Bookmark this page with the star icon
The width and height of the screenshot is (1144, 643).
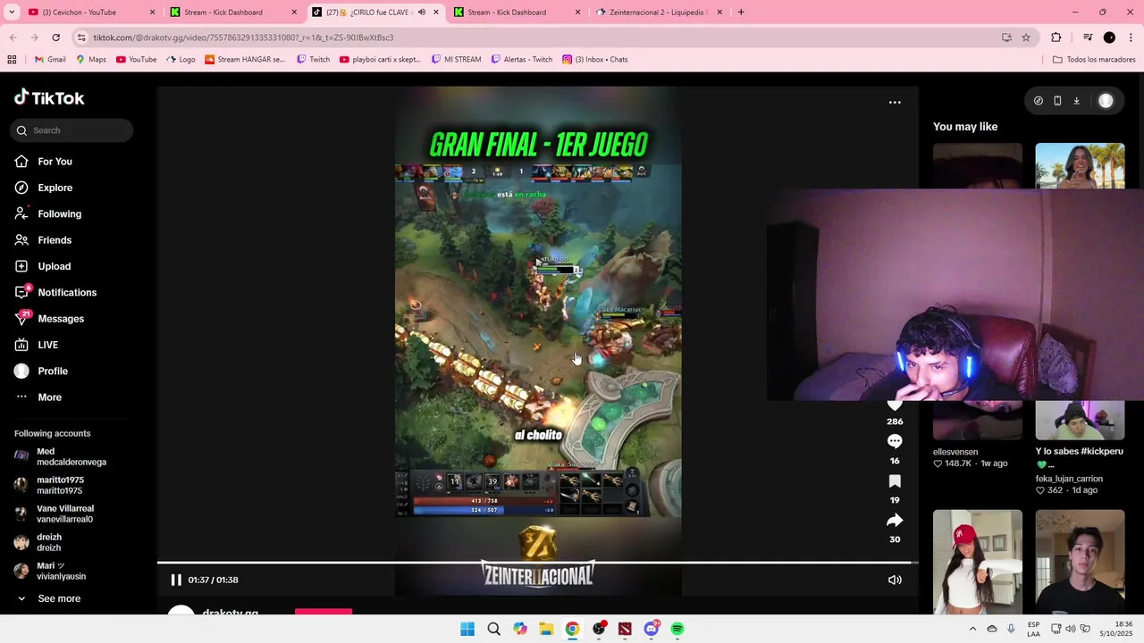[1026, 38]
